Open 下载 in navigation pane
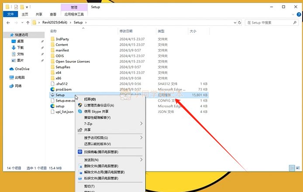The width and height of the screenshot is (303, 192). [x=20, y=48]
